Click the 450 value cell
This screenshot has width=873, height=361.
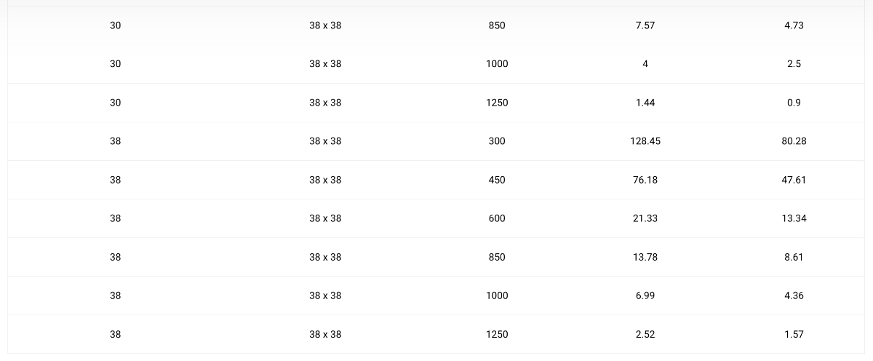tap(497, 180)
